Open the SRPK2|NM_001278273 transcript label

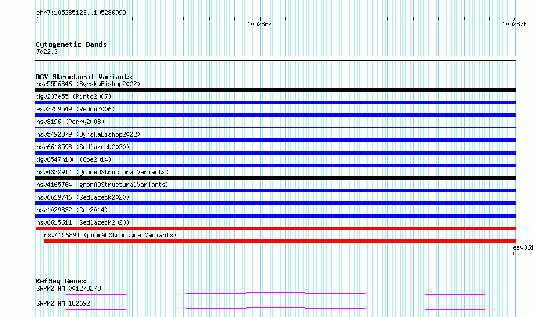(x=68, y=288)
